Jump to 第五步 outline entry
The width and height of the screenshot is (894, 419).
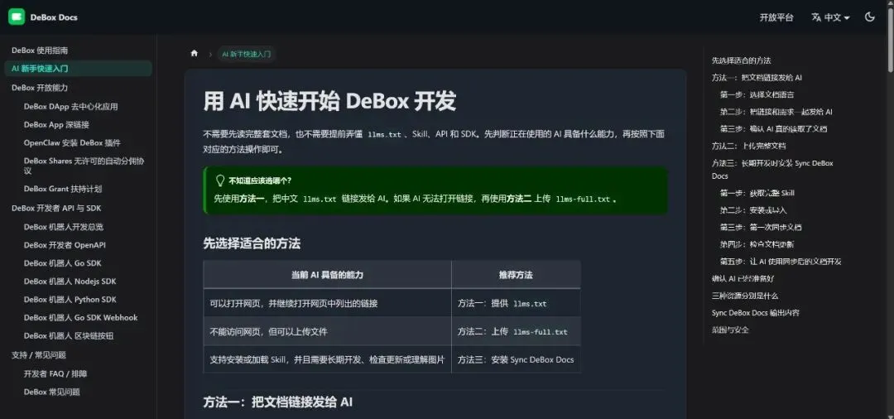click(x=781, y=262)
